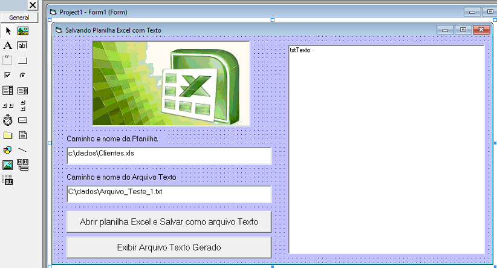Close the toolbox panel
497x268 pixels.
[x=33, y=5]
